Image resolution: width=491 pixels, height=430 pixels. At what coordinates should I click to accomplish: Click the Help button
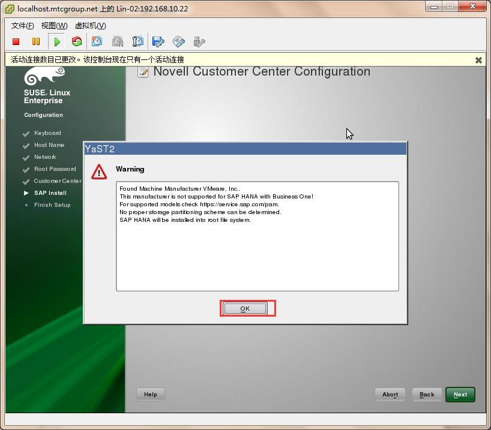pyautogui.click(x=151, y=395)
